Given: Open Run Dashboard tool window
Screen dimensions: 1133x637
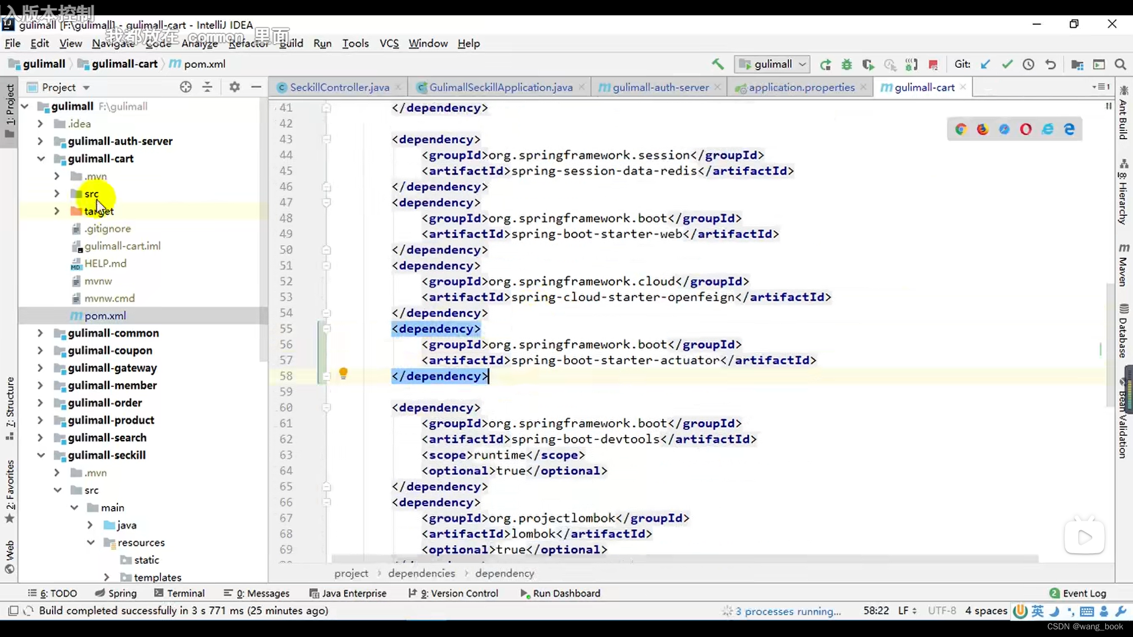Looking at the screenshot, I should (x=560, y=593).
